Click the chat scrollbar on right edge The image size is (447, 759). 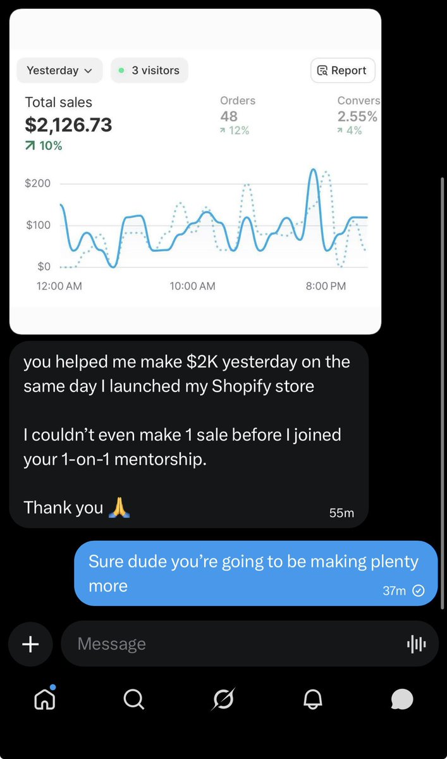coord(442,393)
